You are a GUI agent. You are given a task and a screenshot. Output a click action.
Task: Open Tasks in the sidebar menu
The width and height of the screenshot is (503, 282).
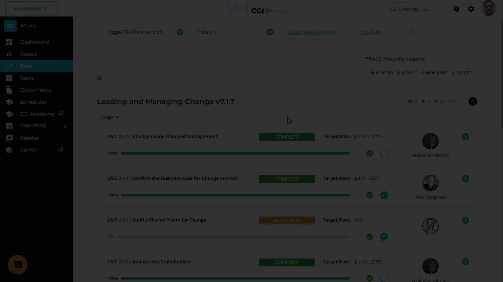point(27,78)
